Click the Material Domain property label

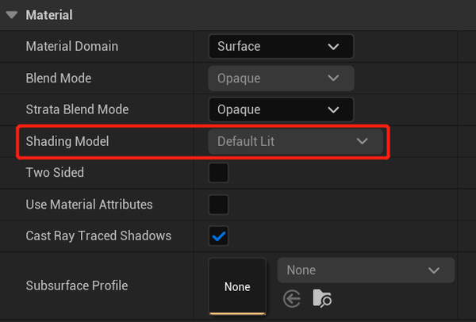(72, 47)
